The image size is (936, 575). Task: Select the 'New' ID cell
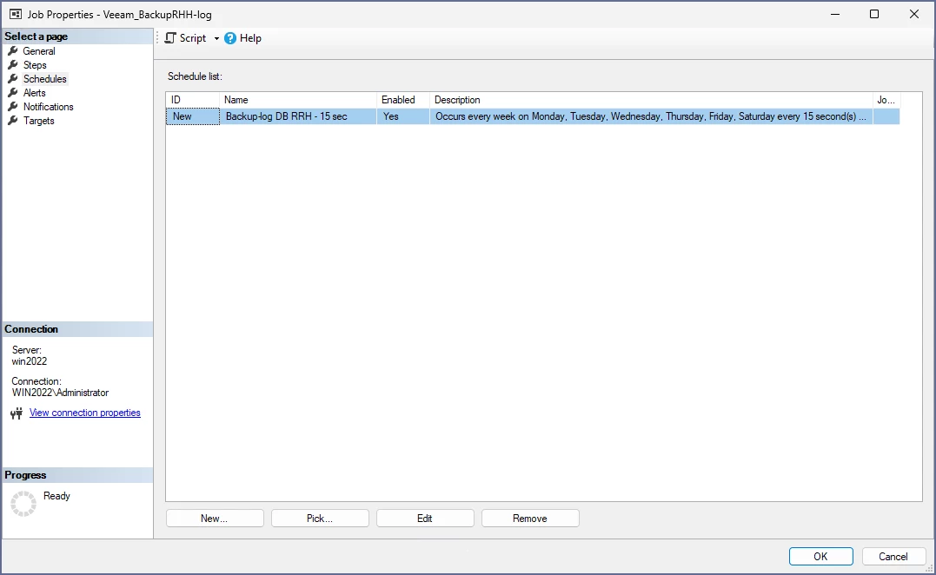coord(193,116)
